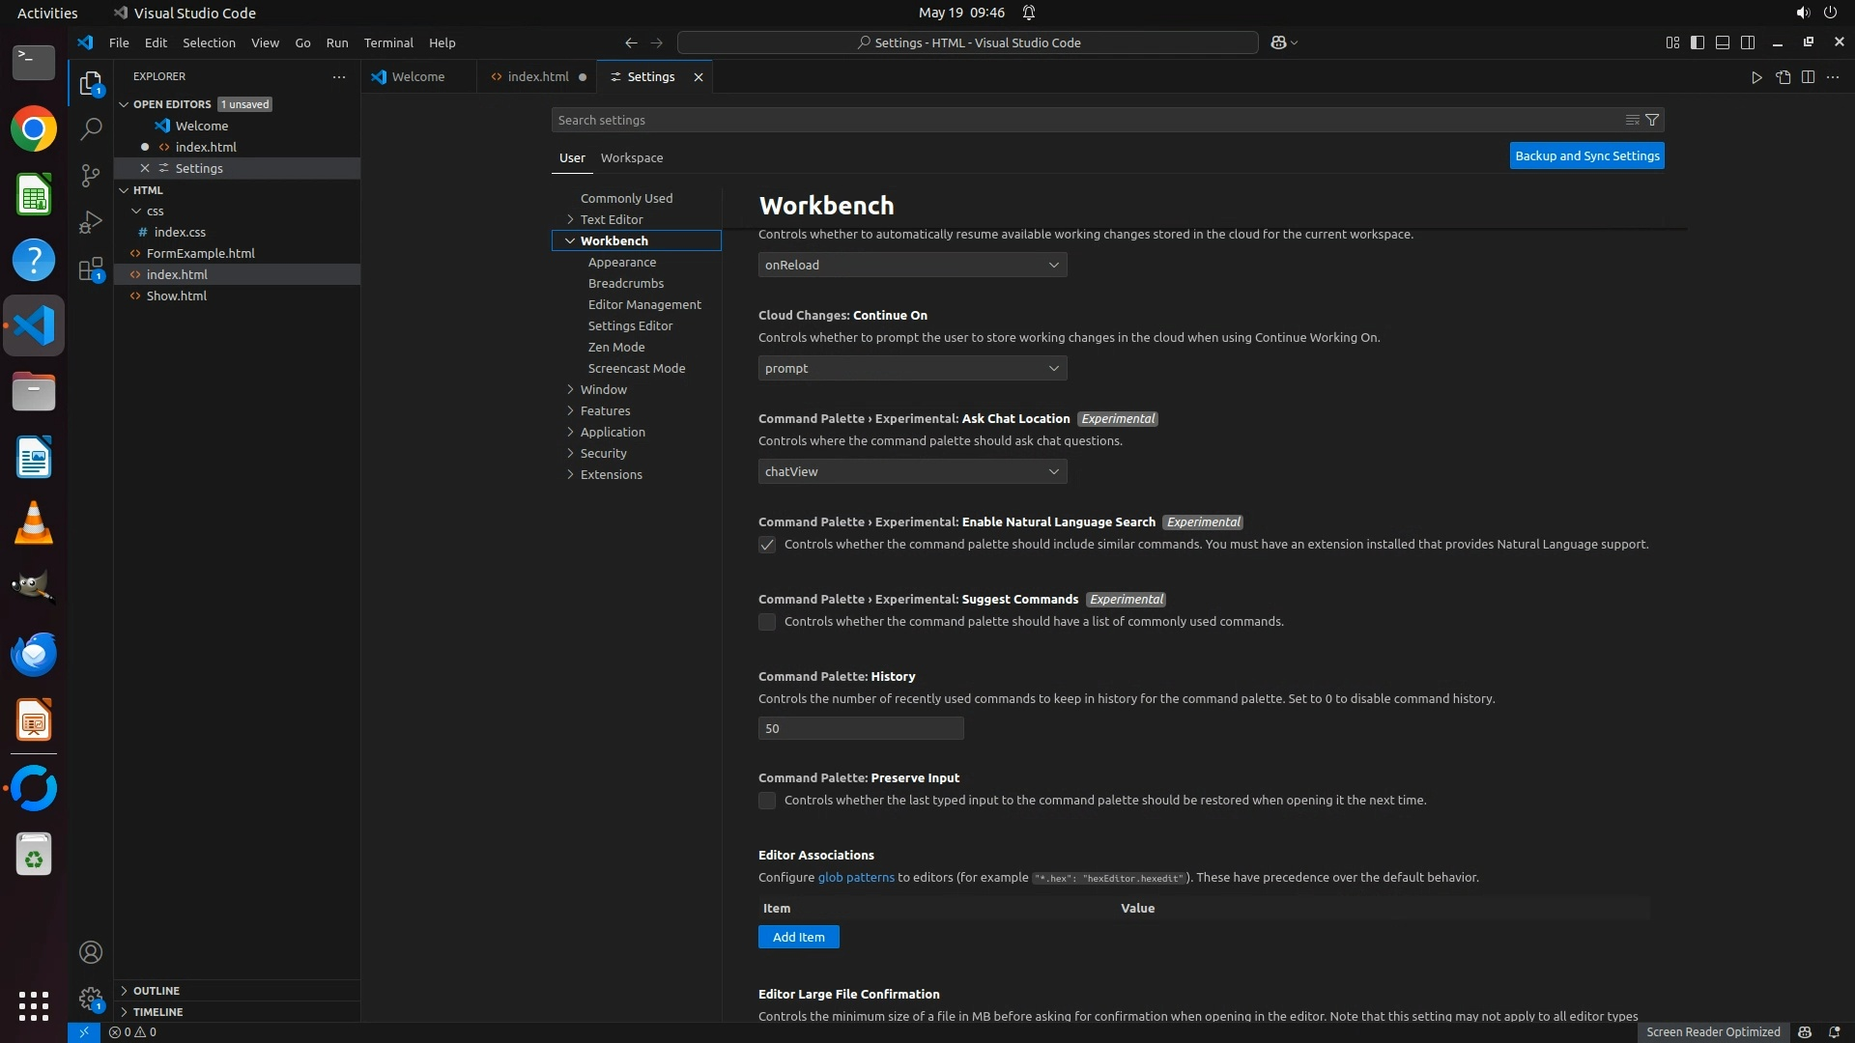Open Run and Debug view icon

point(91,223)
